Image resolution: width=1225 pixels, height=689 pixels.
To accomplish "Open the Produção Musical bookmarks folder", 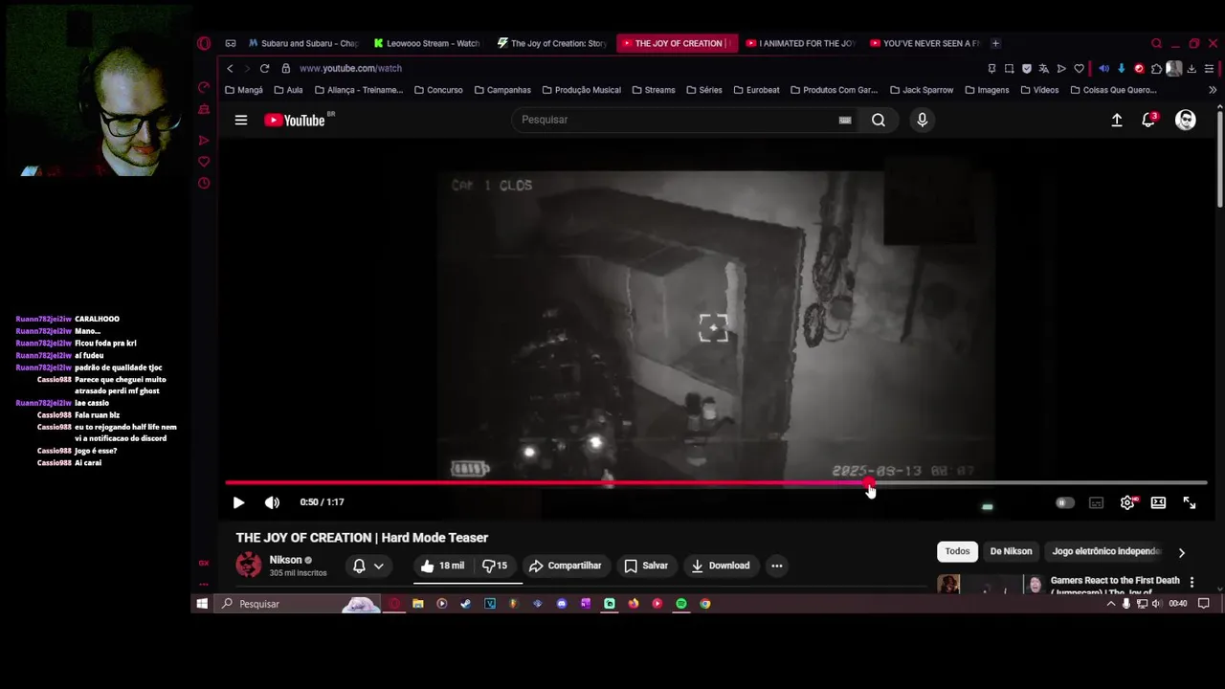I will click(x=581, y=90).
